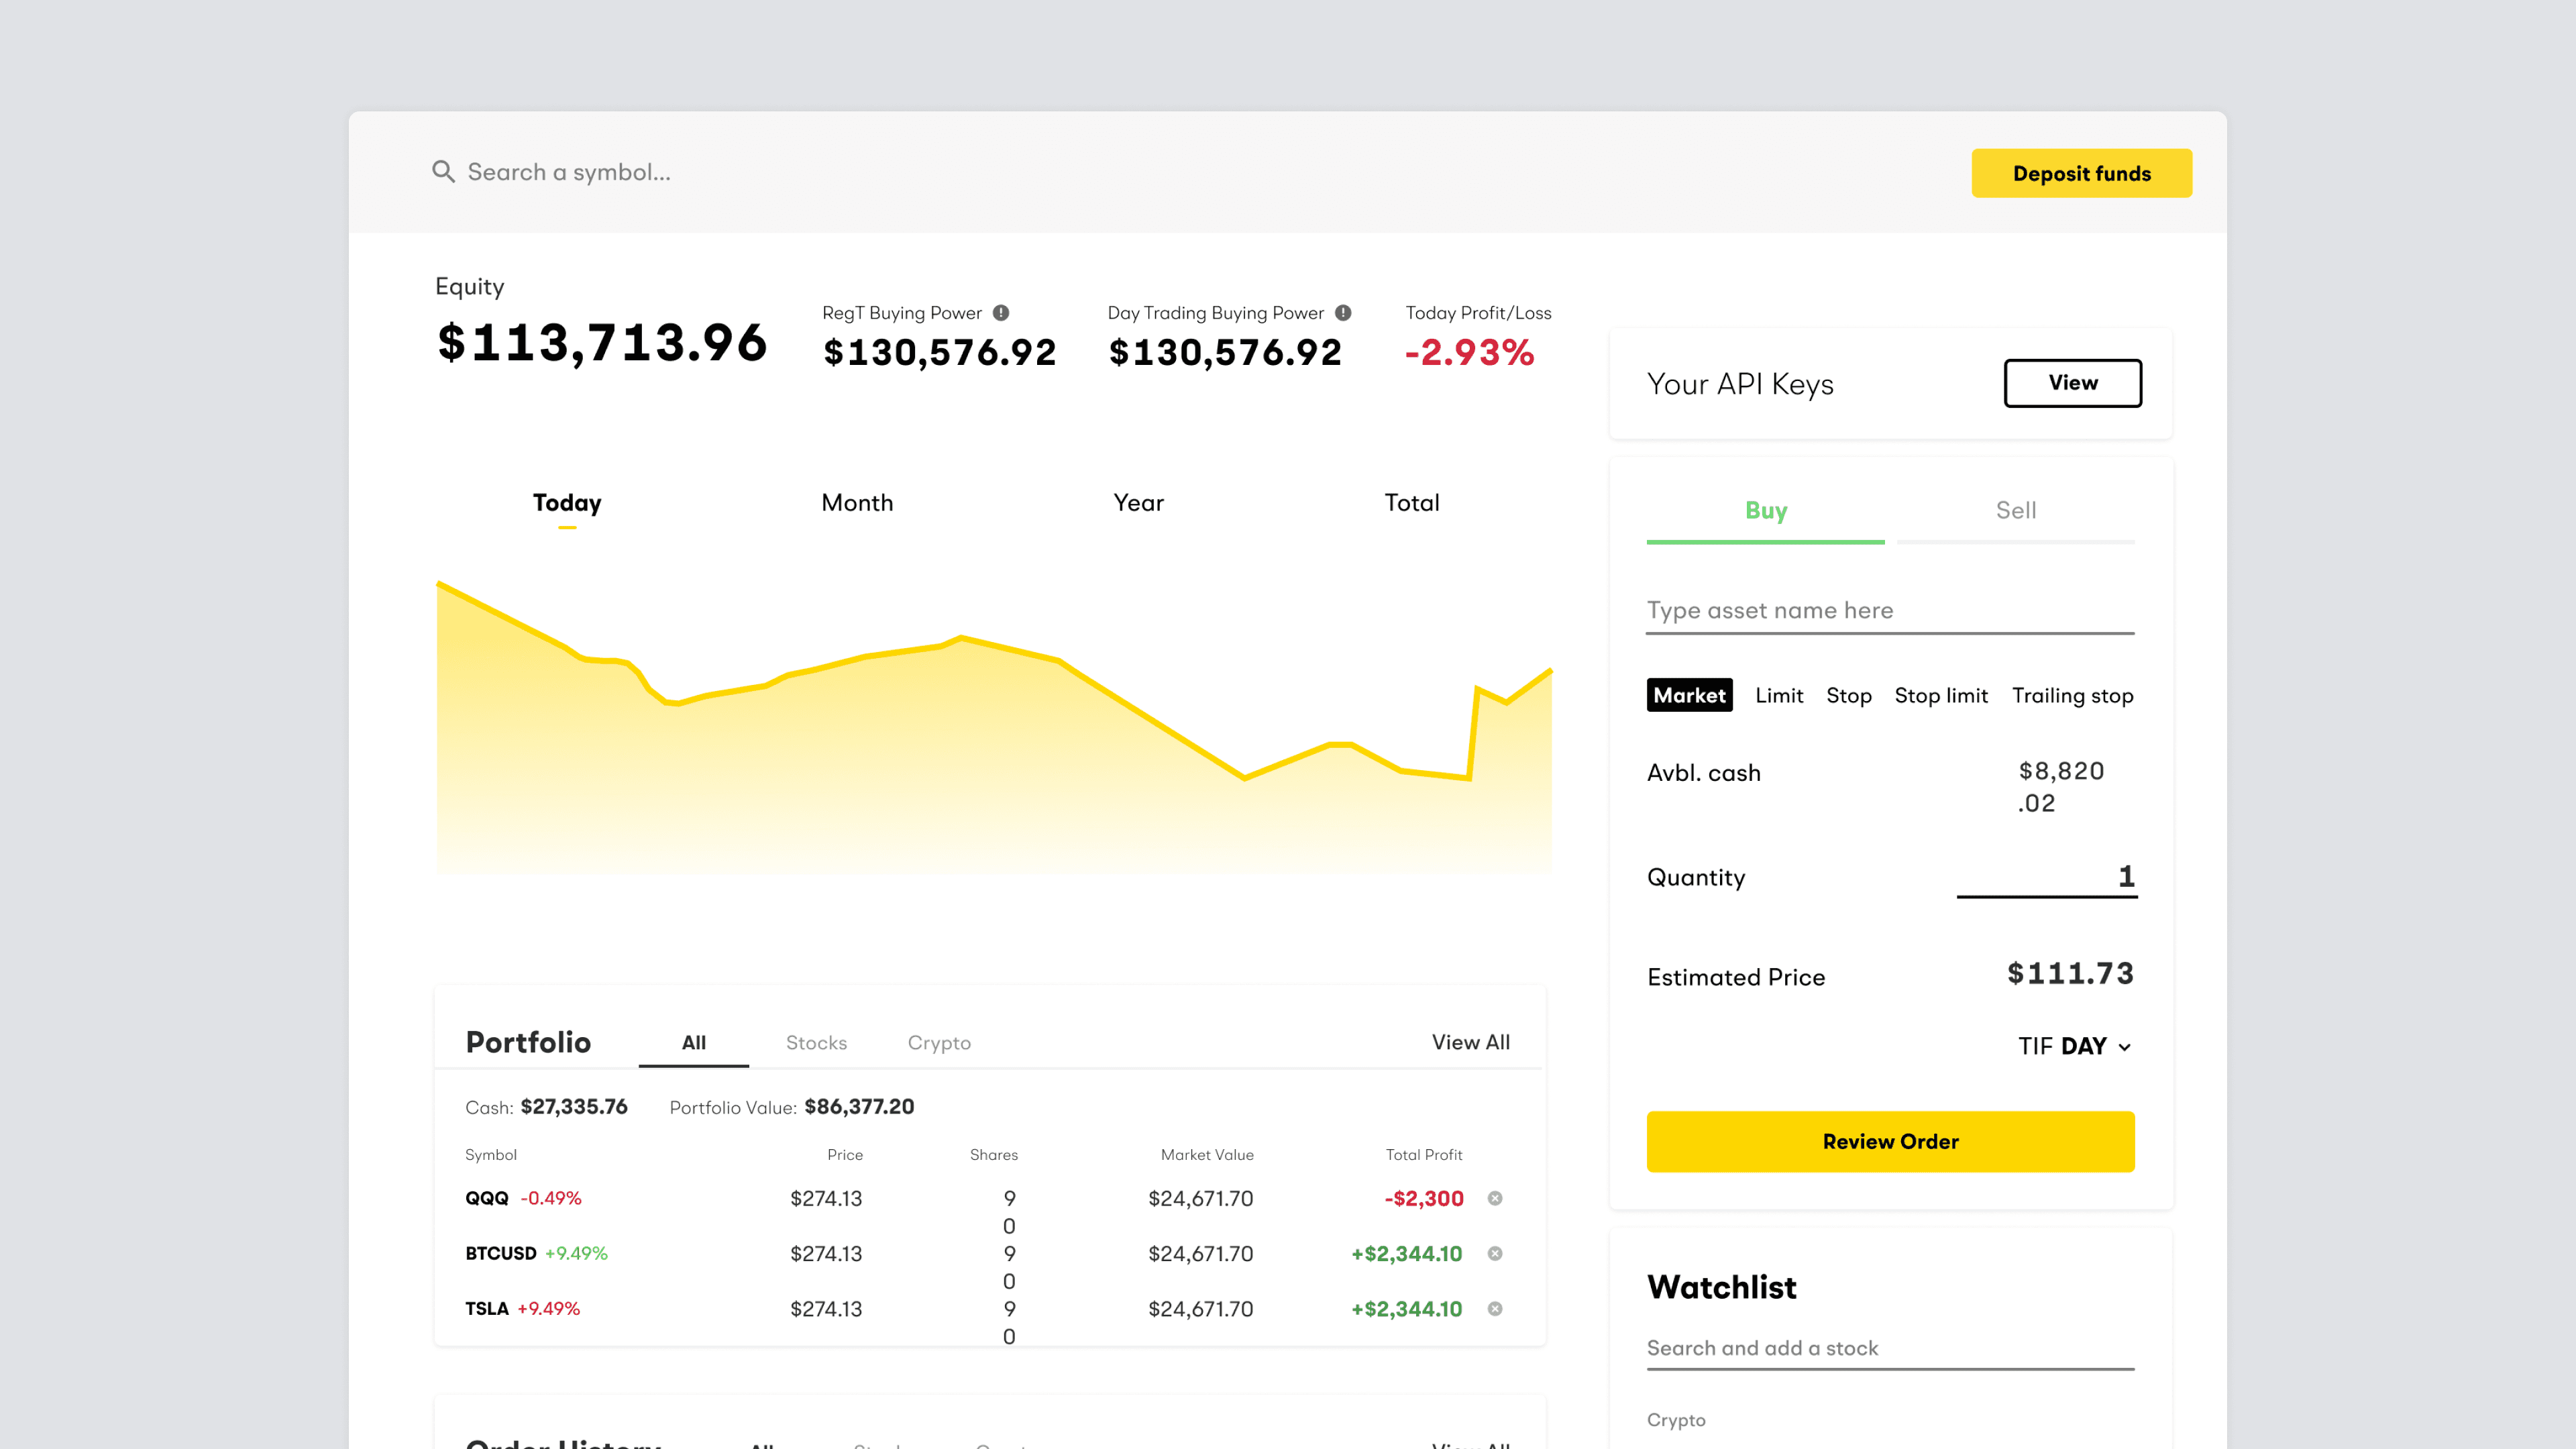
Task: Remove the QQQ position row
Action: (x=1495, y=1198)
